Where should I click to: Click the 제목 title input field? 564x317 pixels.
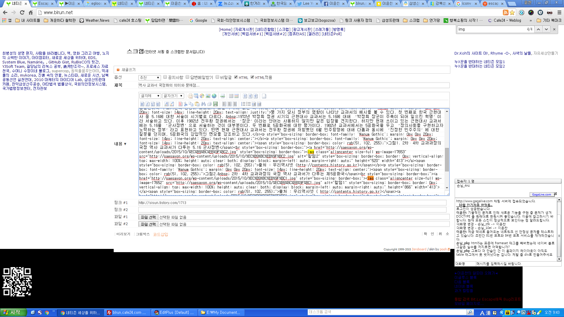coord(294,85)
